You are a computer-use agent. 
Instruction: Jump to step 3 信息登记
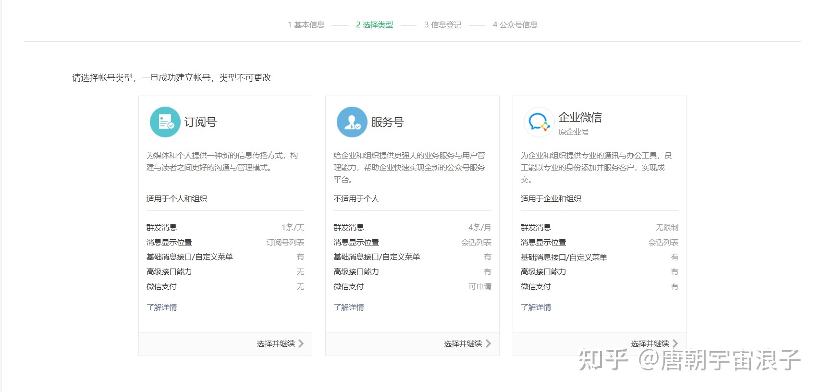tap(442, 24)
